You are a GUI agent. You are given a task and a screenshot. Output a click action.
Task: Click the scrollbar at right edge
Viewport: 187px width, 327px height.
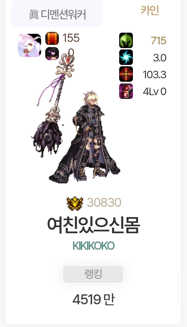click(x=178, y=286)
